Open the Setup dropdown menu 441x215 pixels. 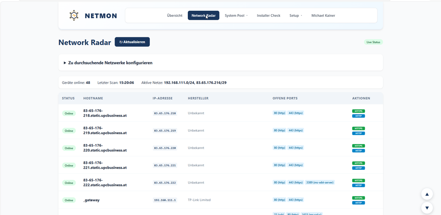(295, 15)
